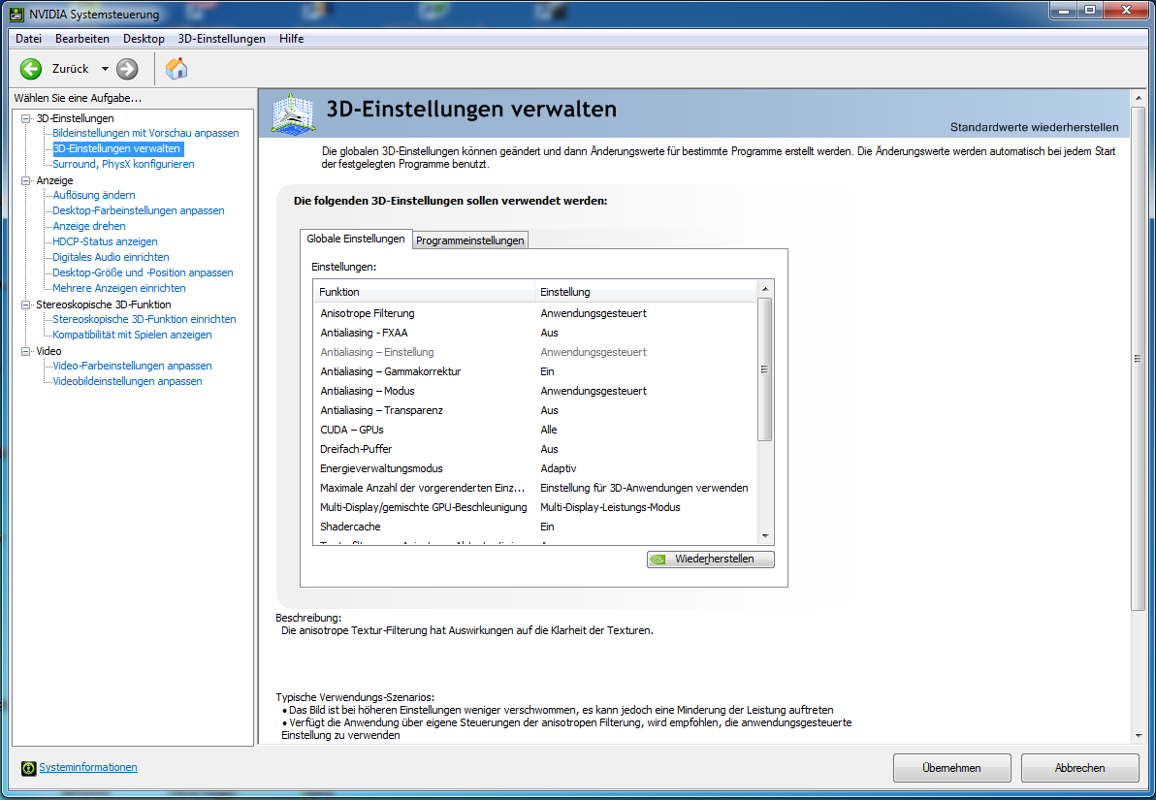Select the Maximale Anzahl der vorgerenderten row

[535, 488]
